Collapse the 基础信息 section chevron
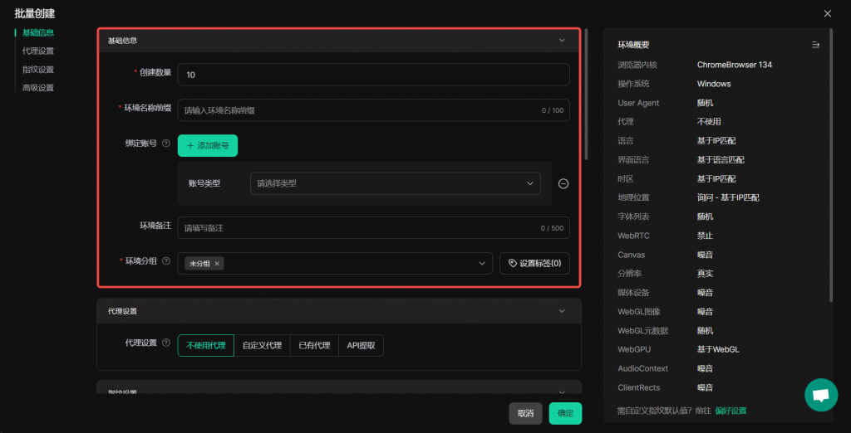The height and width of the screenshot is (433, 851). 563,40
